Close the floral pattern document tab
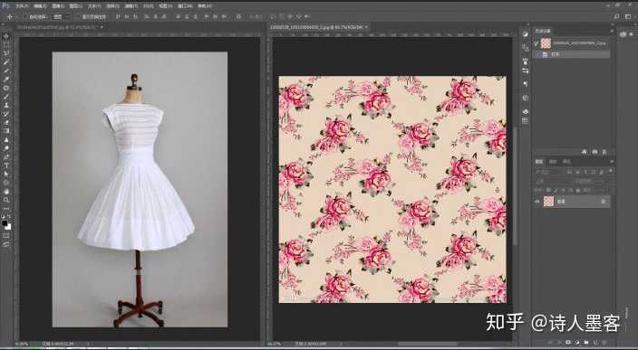638x350 pixels. [x=366, y=27]
